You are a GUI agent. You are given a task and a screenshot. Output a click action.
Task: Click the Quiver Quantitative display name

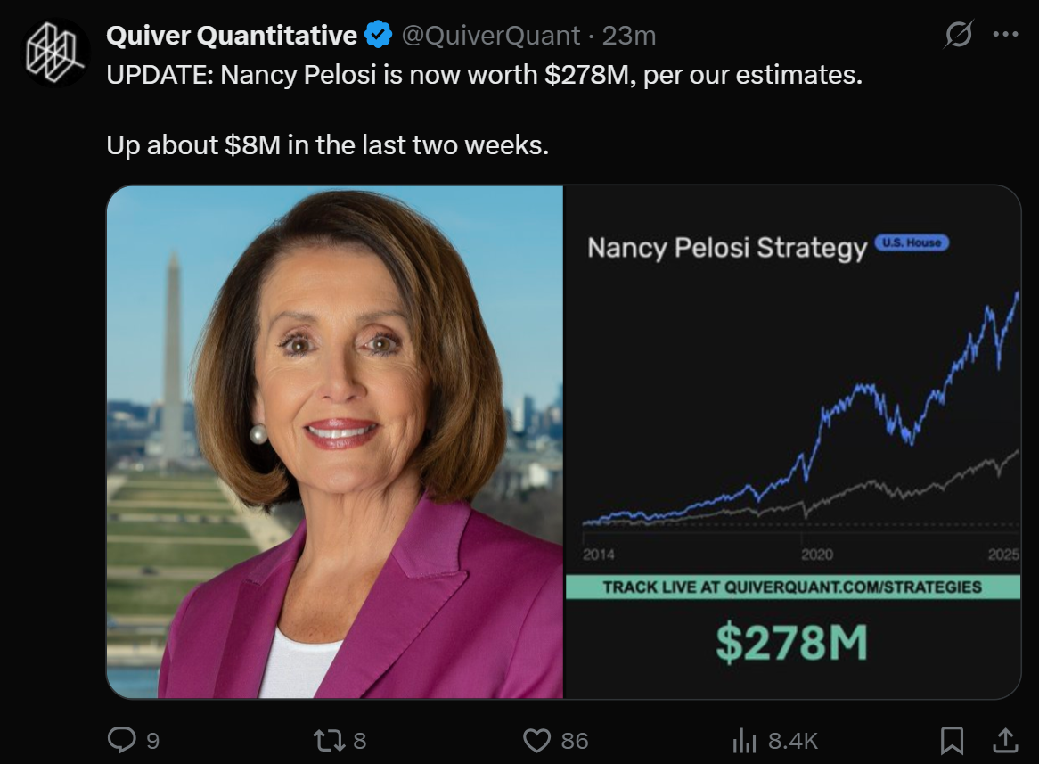pos(231,36)
